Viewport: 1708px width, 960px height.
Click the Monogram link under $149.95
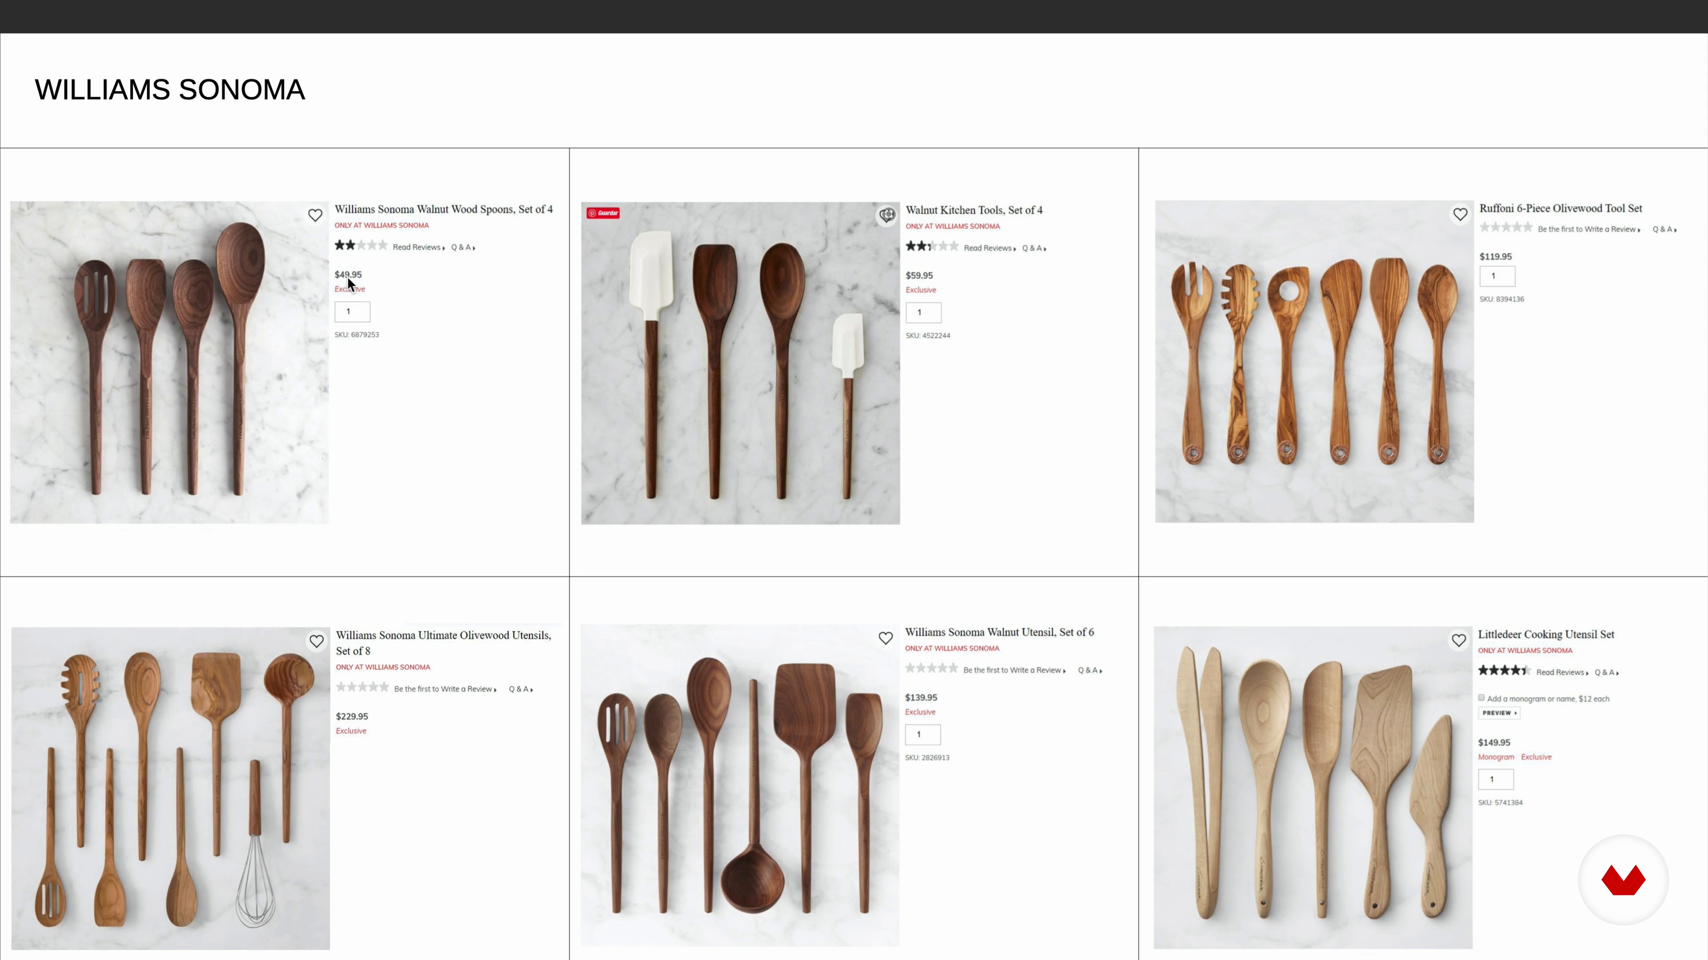click(x=1496, y=756)
